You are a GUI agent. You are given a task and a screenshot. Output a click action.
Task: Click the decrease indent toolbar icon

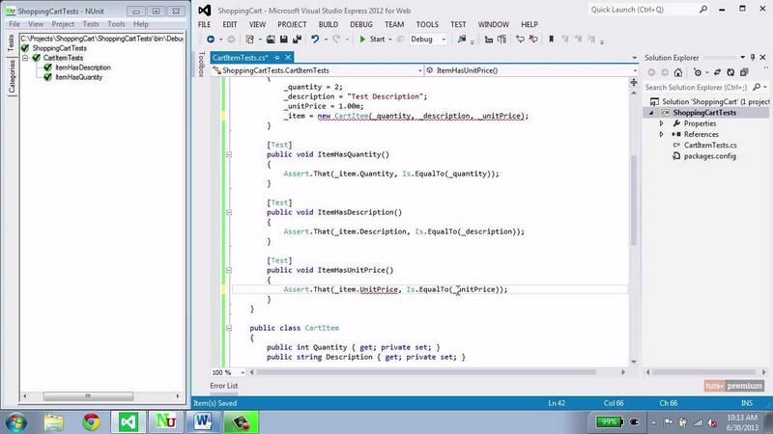click(x=489, y=39)
